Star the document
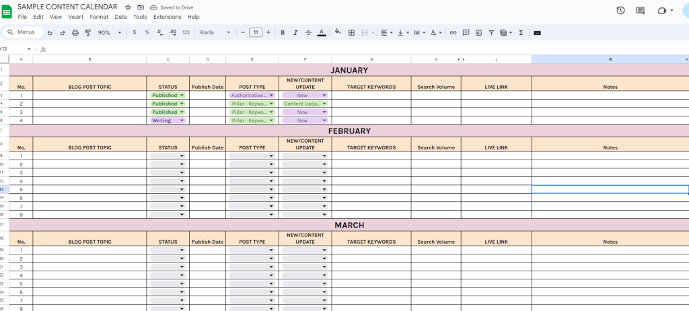The width and height of the screenshot is (689, 311). (x=128, y=7)
